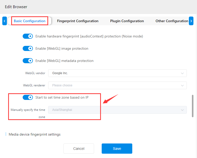The image size is (197, 158).
Task: Click the WebGL vendor dropdown chevron
Action: coord(182,73)
